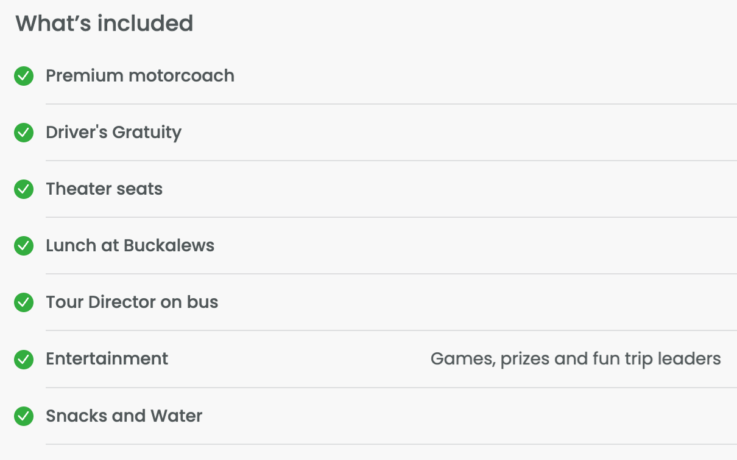The height and width of the screenshot is (460, 737).
Task: Click the separator line below Snacks and Water
Action: (391, 444)
